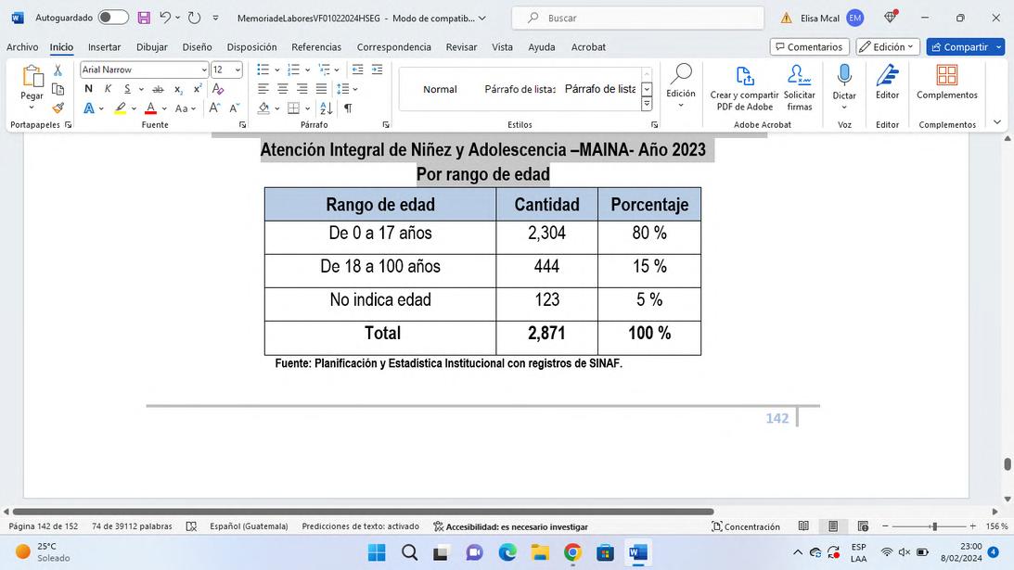The width and height of the screenshot is (1014, 570).
Task: Switch to the Referencias tab
Action: coord(316,46)
